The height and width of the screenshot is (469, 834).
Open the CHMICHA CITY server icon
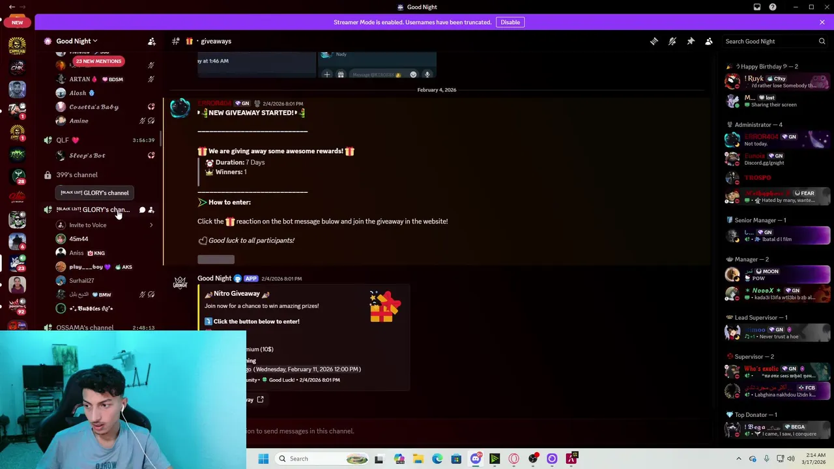tap(18, 45)
